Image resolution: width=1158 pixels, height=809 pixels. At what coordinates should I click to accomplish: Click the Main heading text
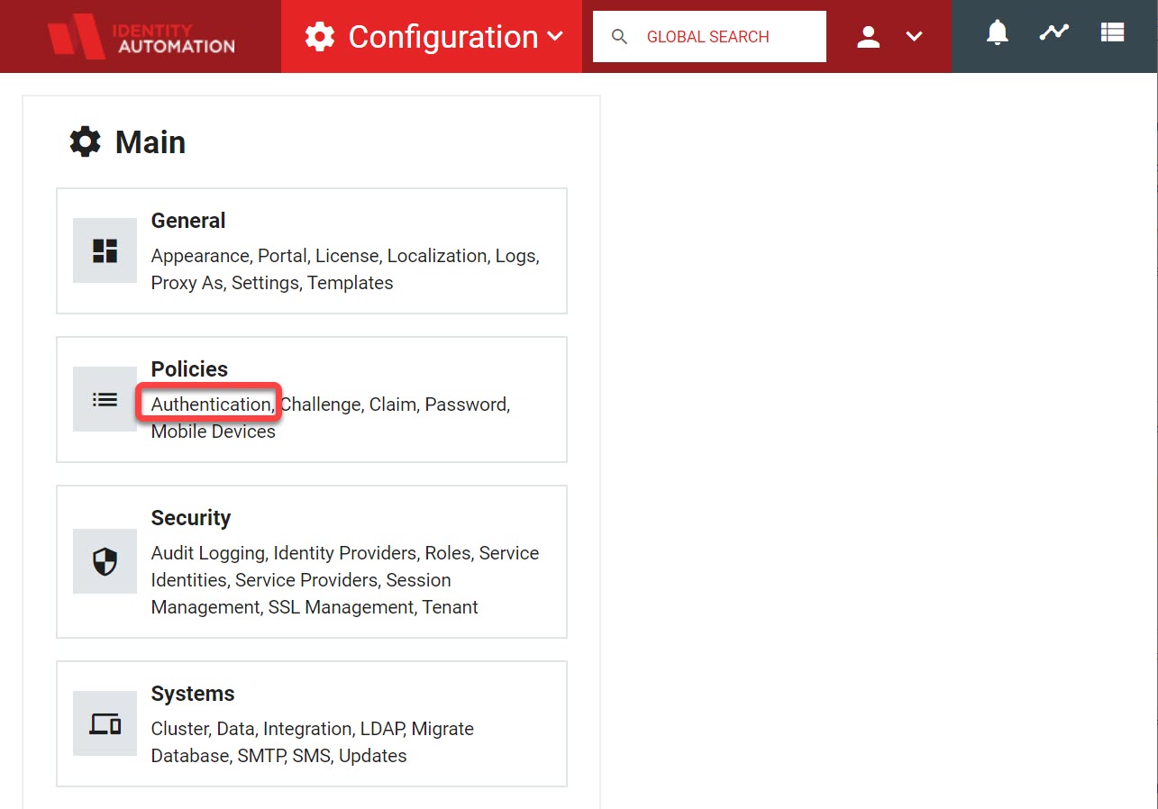[150, 142]
